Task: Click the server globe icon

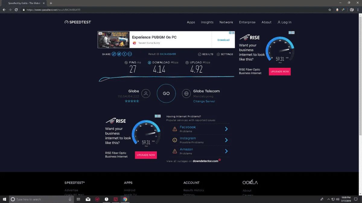Action: pos(186,93)
